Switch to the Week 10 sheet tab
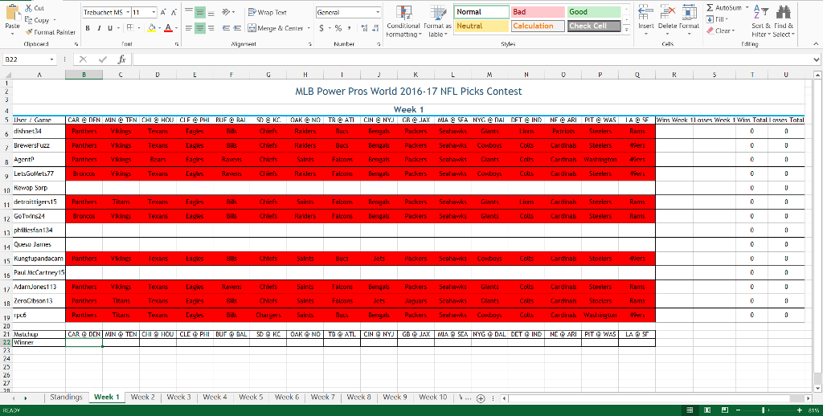The width and height of the screenshot is (823, 416). point(433,397)
